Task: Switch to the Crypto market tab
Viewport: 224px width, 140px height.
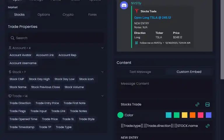Action: click(x=68, y=15)
